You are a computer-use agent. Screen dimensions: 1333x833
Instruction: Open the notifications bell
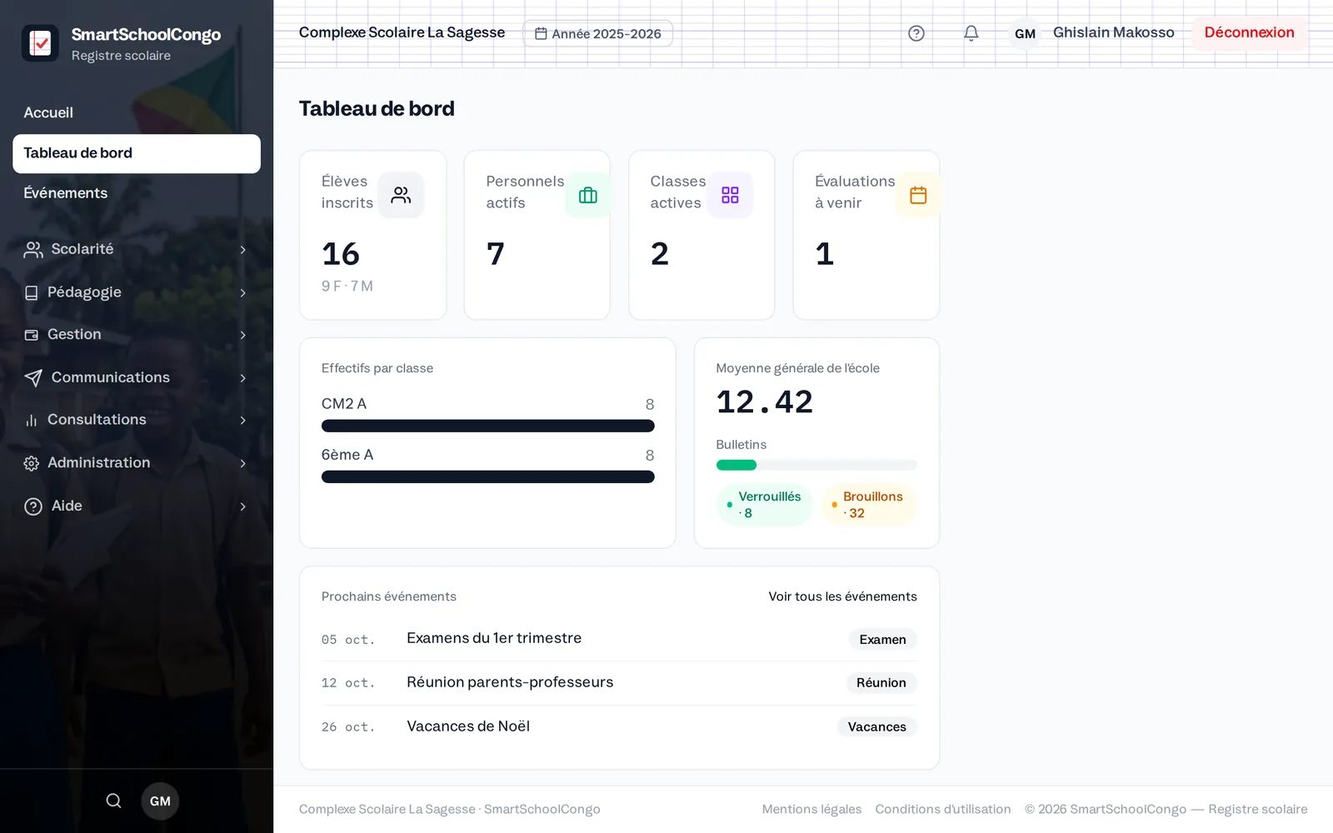point(971,33)
